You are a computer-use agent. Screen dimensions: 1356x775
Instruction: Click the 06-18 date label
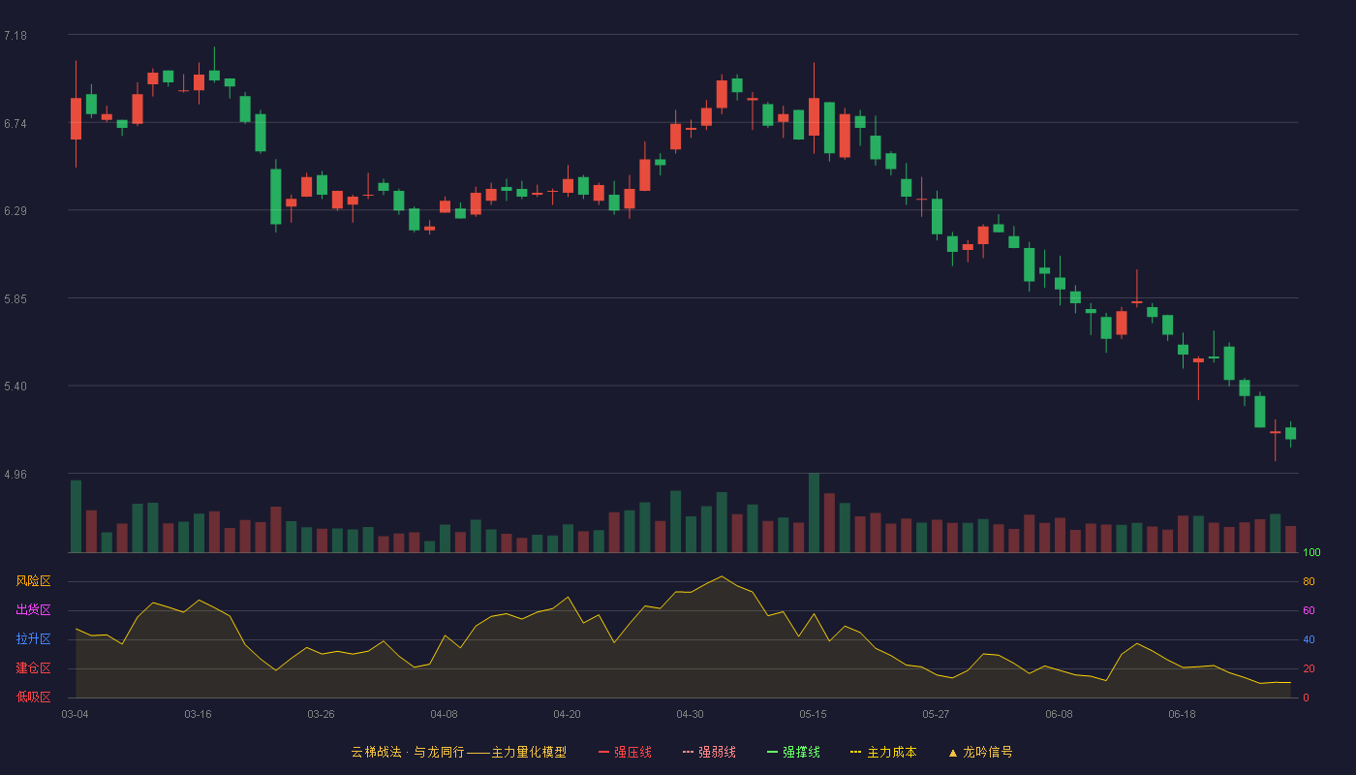pos(1182,714)
